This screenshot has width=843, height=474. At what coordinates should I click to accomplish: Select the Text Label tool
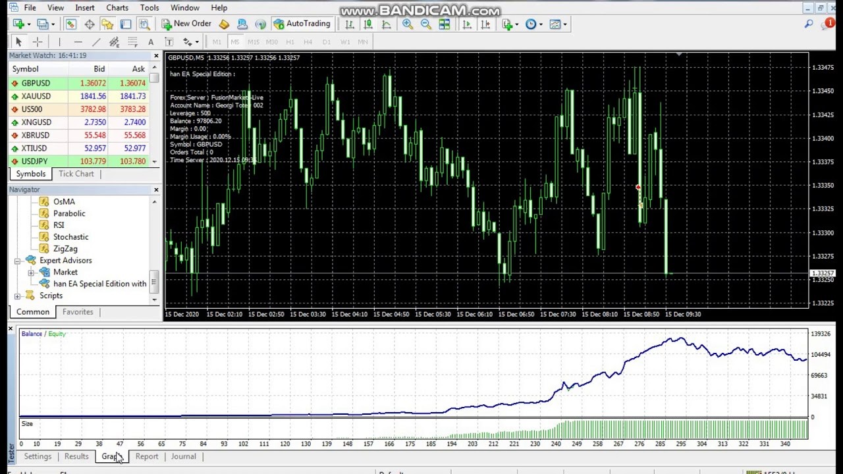(169, 42)
